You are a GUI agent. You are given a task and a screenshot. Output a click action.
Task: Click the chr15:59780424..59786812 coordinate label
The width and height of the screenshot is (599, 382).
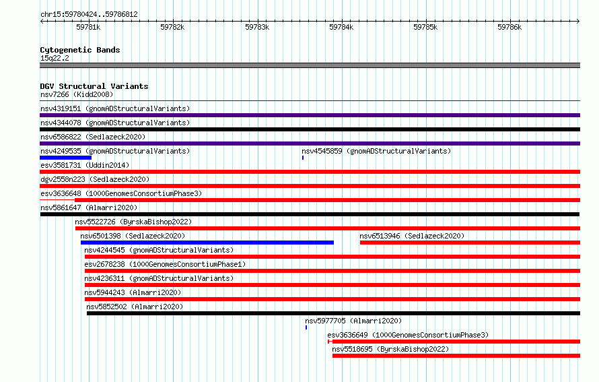pos(89,15)
